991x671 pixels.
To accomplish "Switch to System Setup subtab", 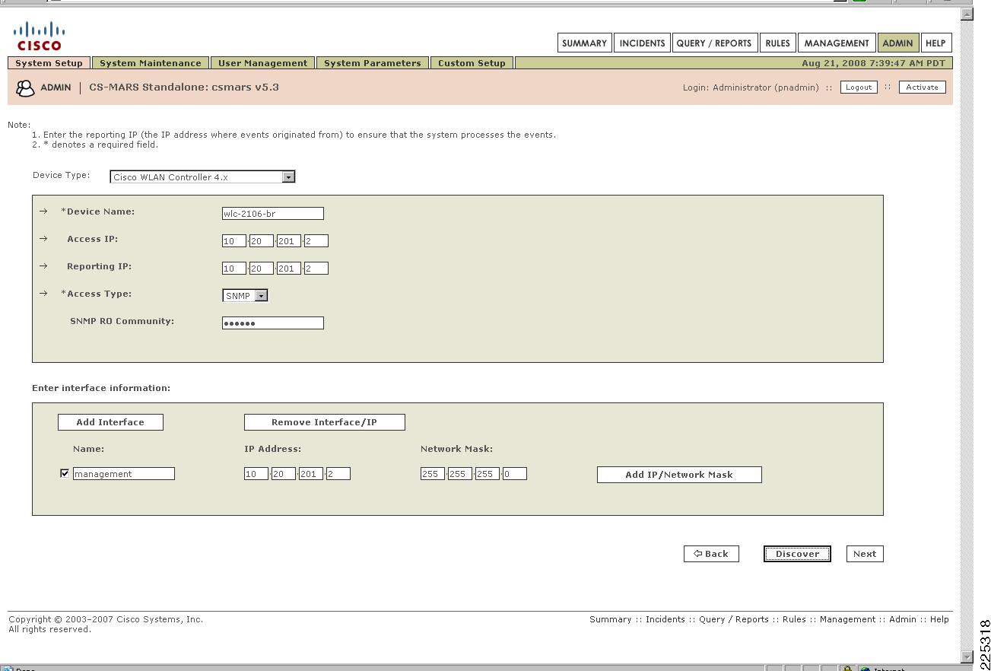I will [x=49, y=63].
